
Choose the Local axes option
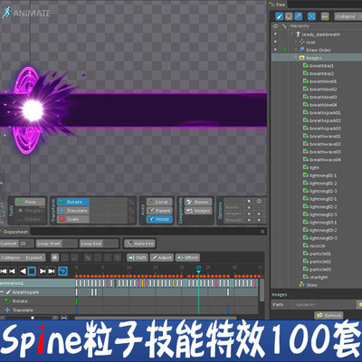click(159, 202)
